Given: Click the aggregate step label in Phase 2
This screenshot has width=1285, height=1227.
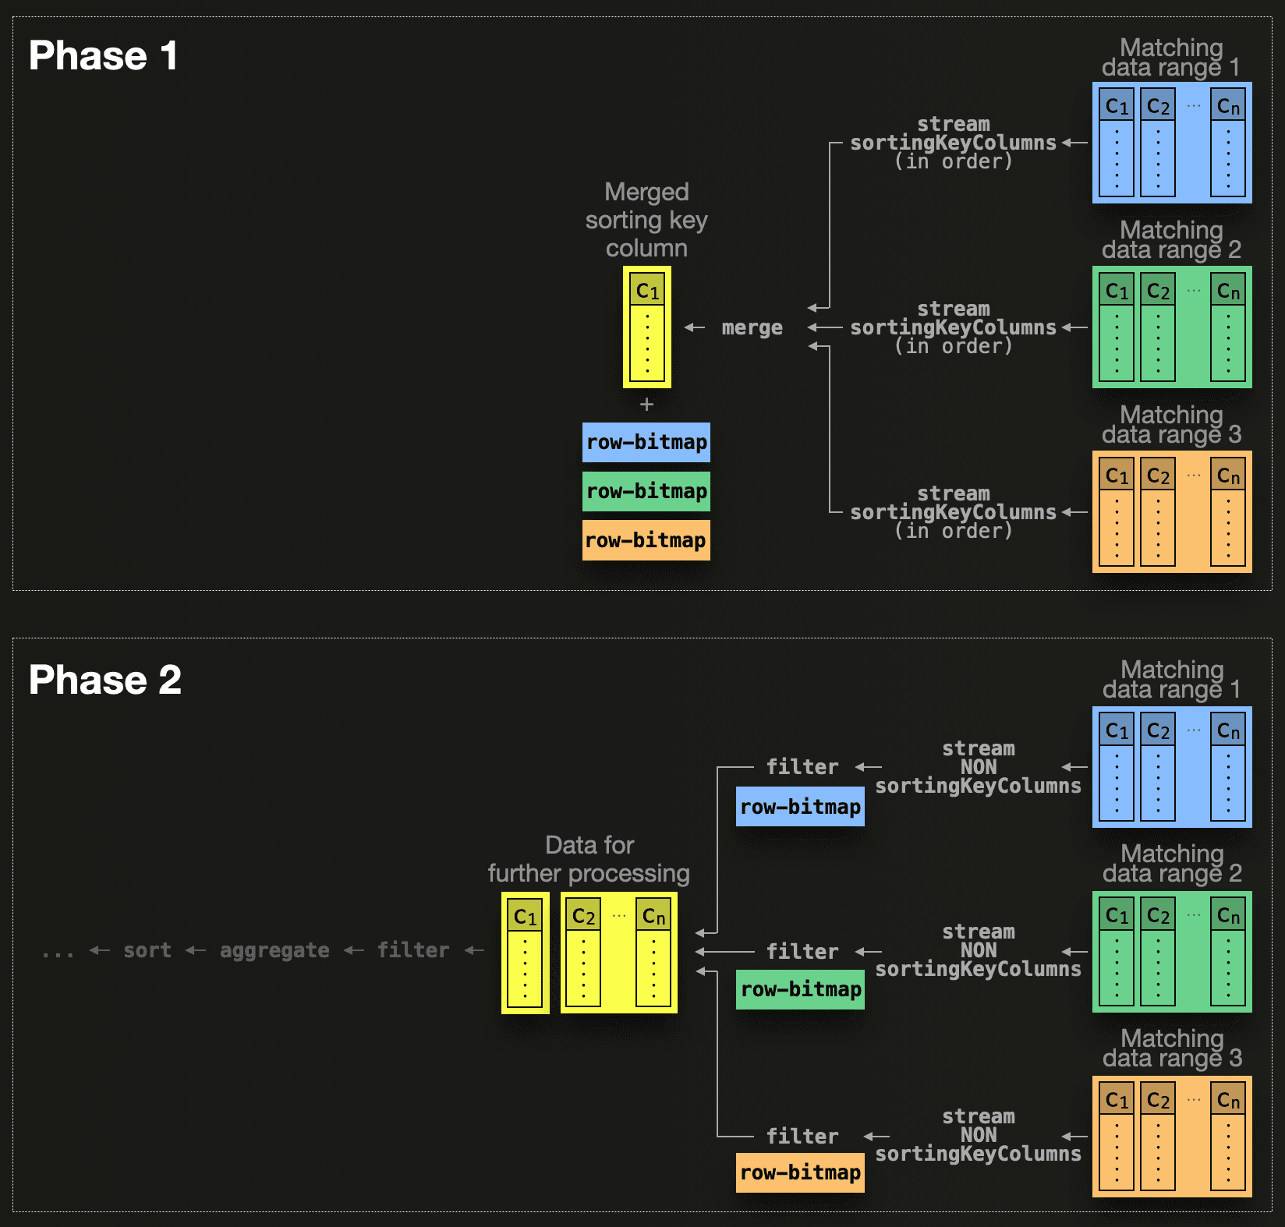Looking at the screenshot, I should click(274, 950).
